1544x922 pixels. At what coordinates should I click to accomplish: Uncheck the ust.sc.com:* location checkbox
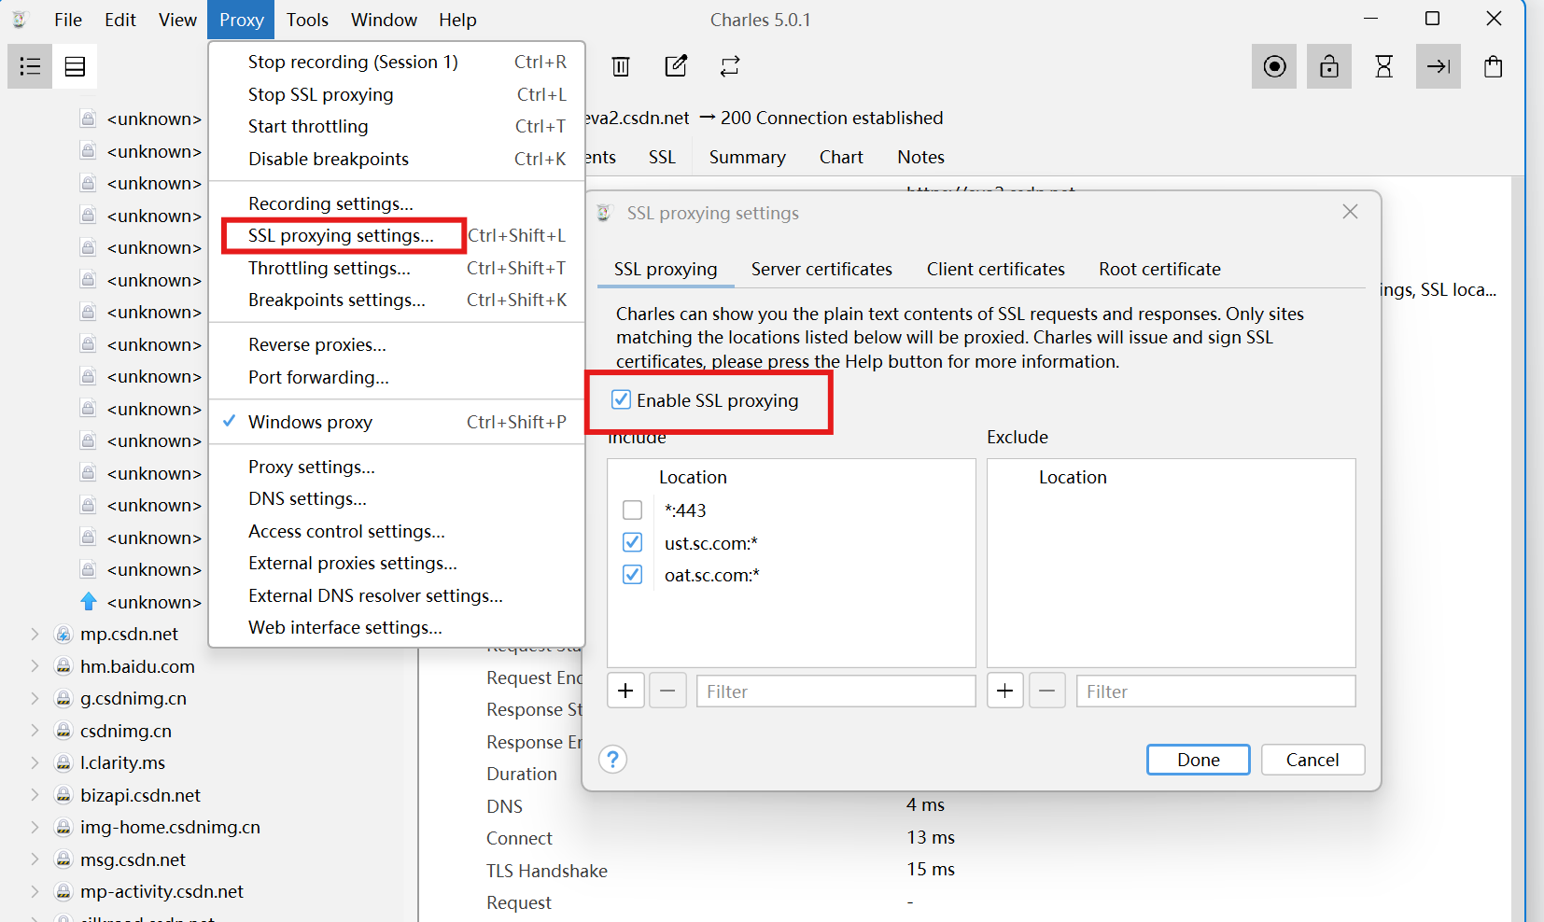pos(632,542)
